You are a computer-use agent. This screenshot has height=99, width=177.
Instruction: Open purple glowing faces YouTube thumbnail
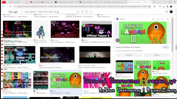point(65,29)
